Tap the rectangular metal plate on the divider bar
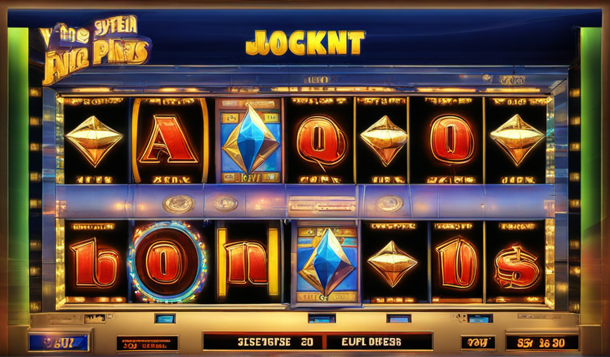This screenshot has height=357, width=610. [322, 204]
